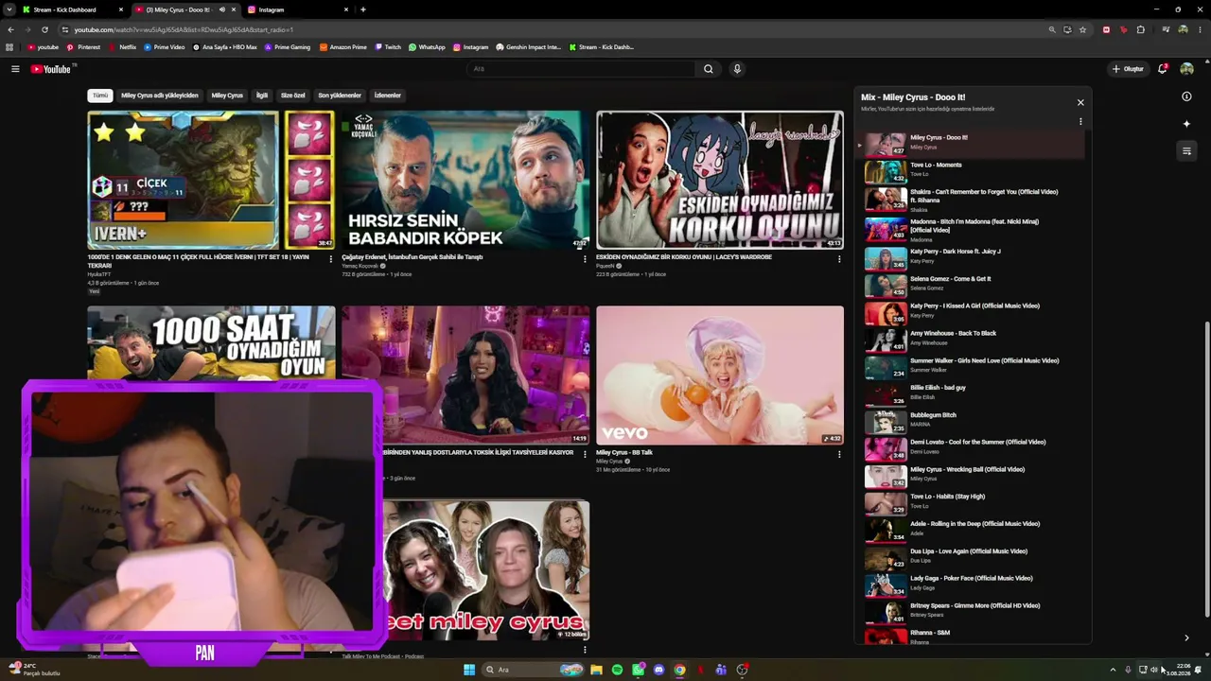Select the 'İlgili' filter chip
1211x681 pixels.
(x=262, y=96)
